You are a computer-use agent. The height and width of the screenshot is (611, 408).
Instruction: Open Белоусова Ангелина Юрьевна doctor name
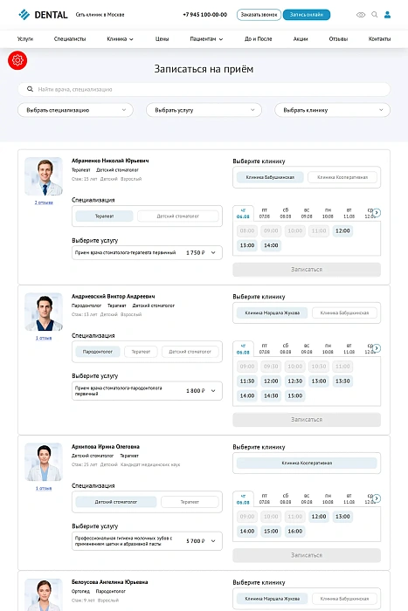click(x=109, y=582)
